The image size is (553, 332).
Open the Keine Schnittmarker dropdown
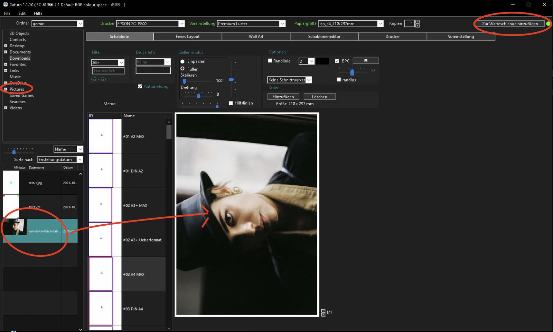click(290, 80)
